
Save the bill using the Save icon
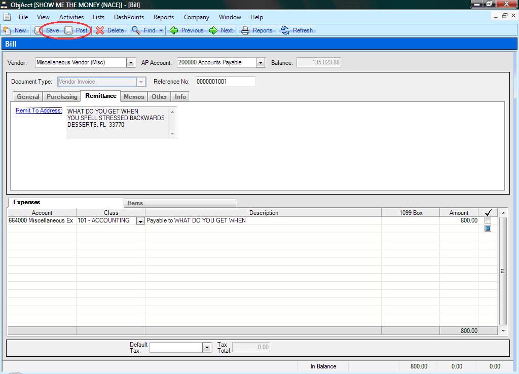click(39, 30)
